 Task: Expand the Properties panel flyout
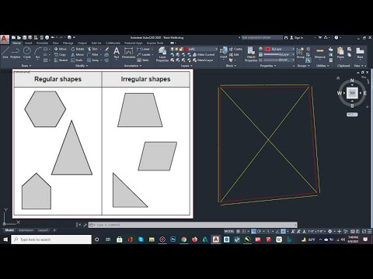tap(268, 66)
